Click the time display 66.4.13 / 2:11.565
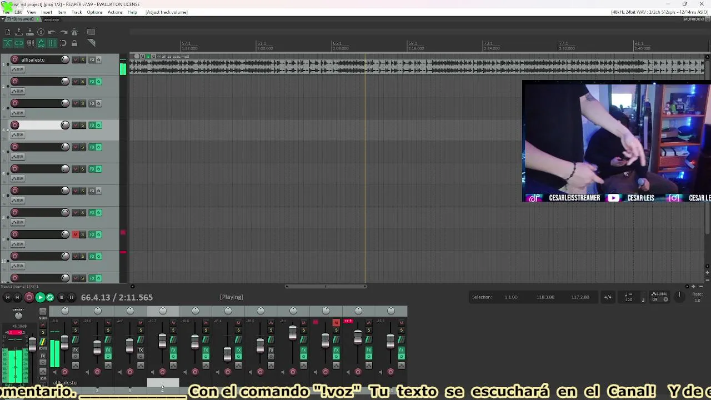This screenshot has height=400, width=711. pyautogui.click(x=117, y=298)
